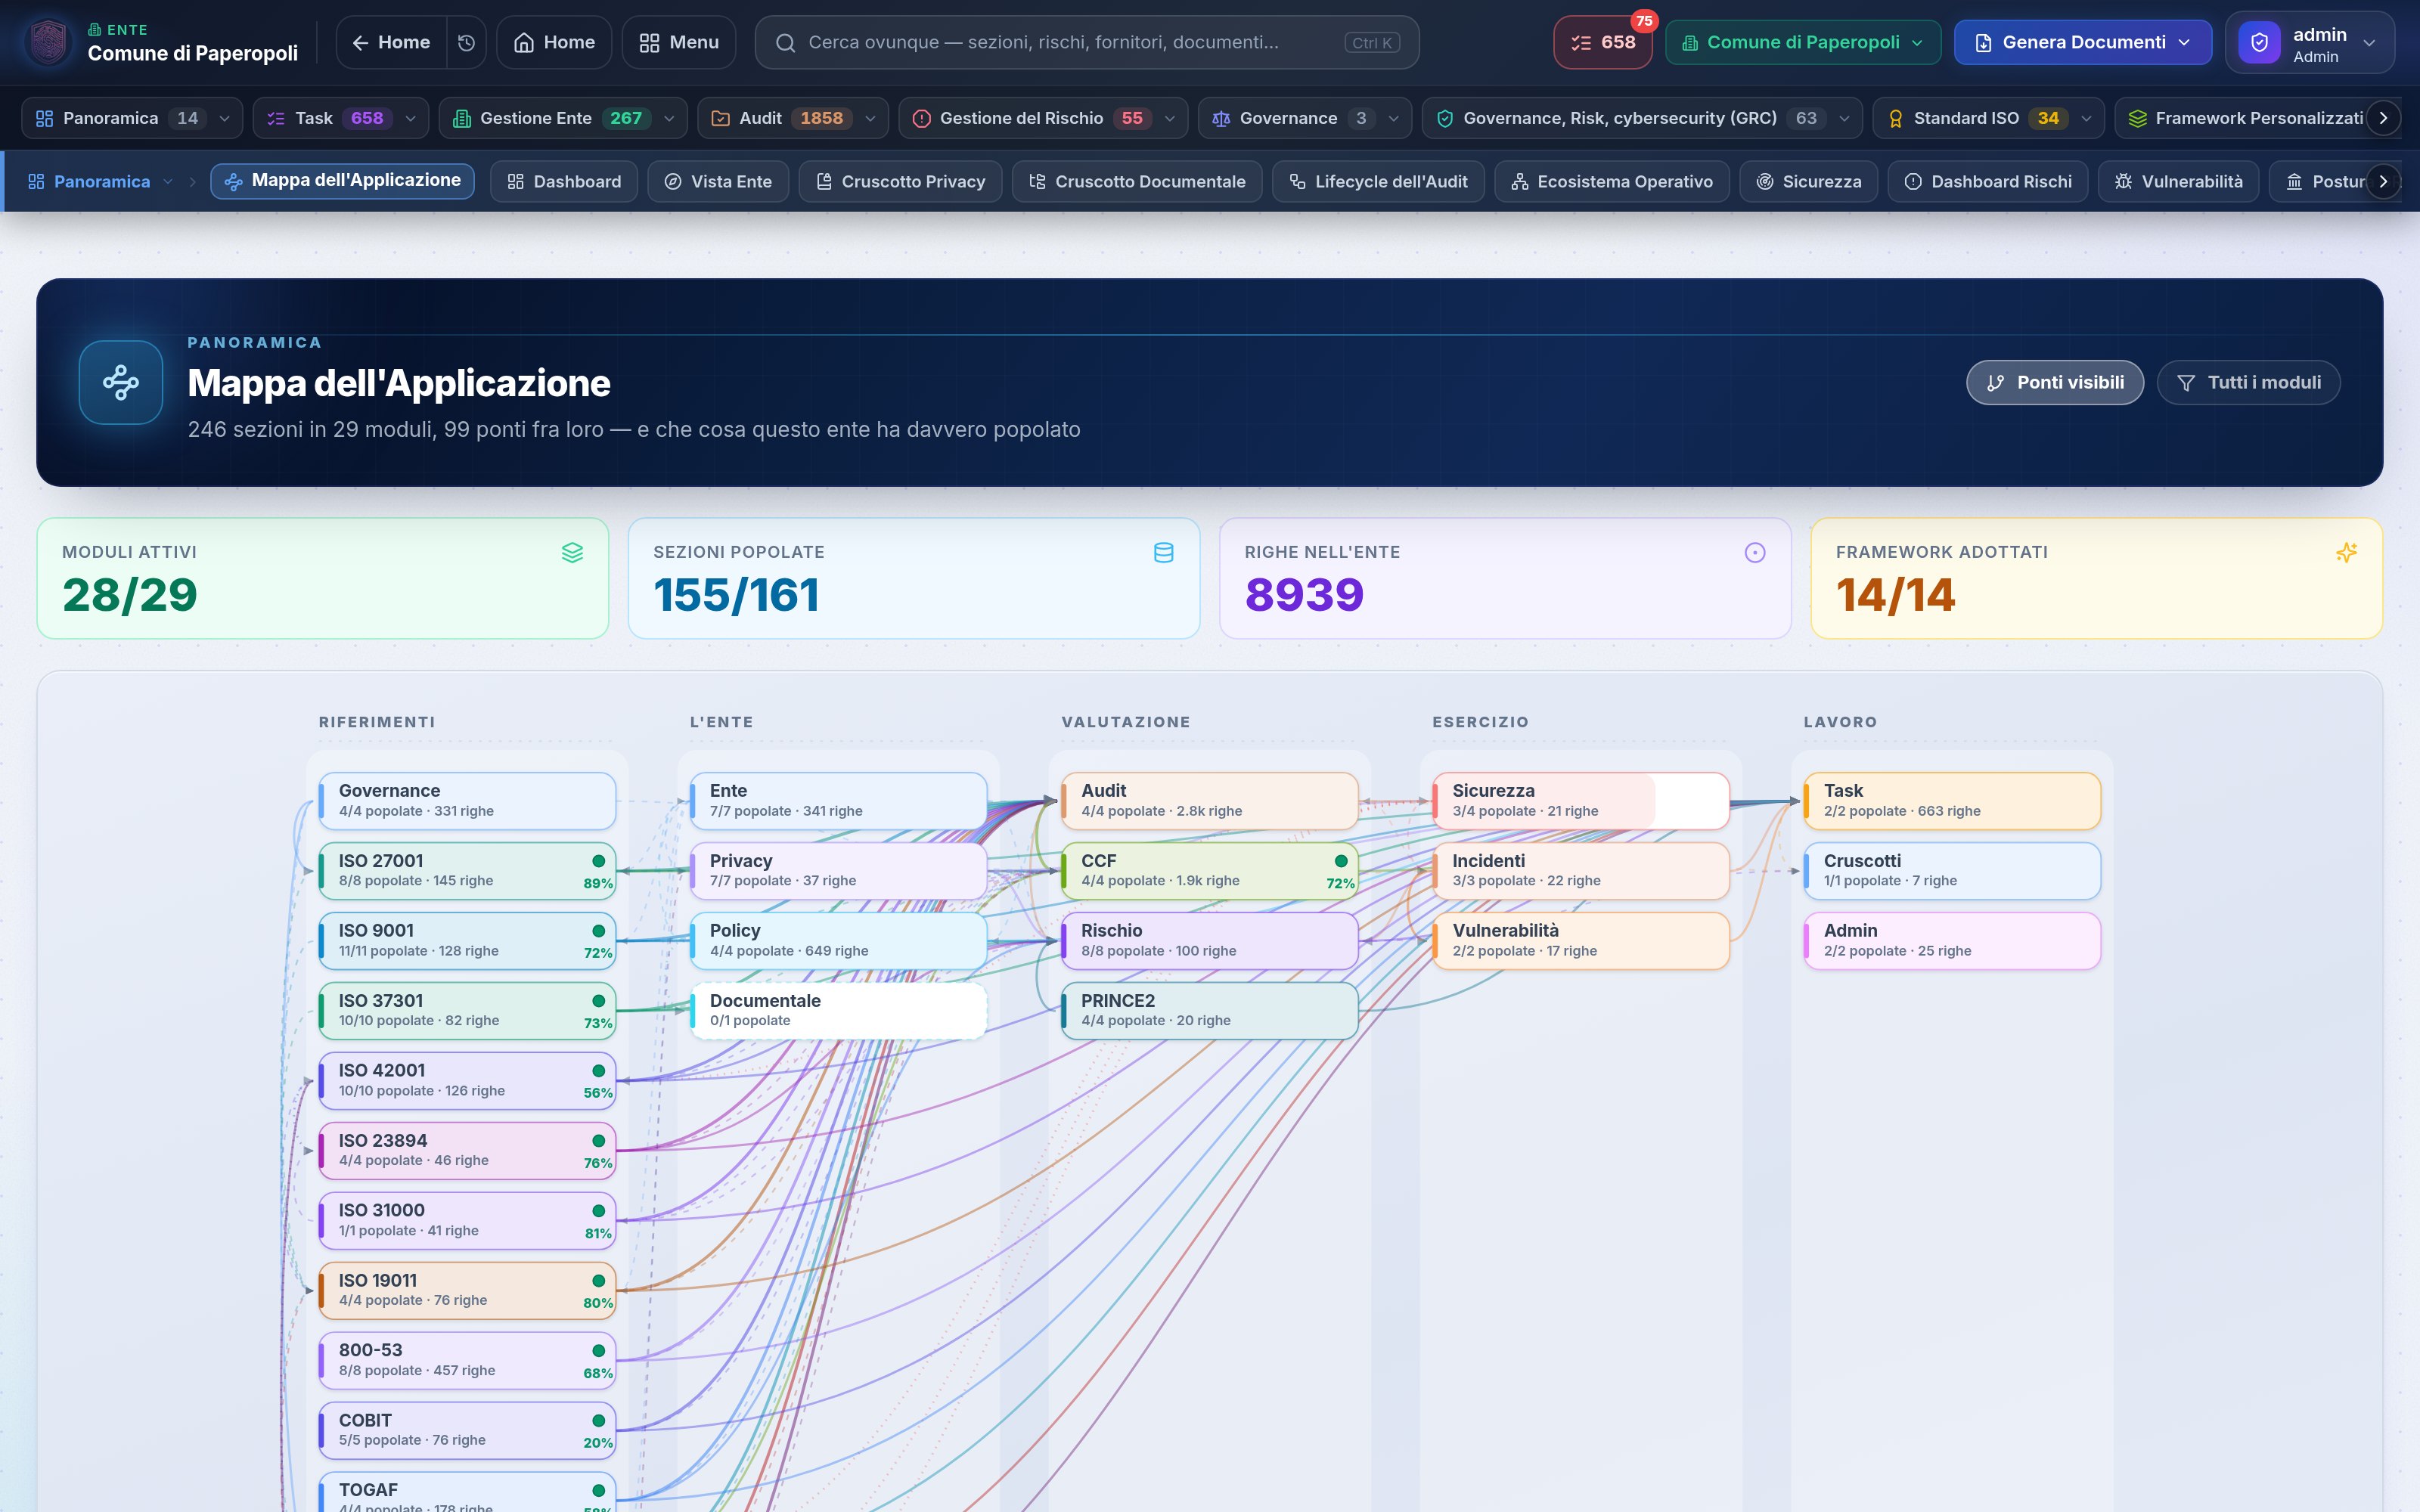Click the database icon on Sezioni Popolate
Screen dimensions: 2420x1512
click(1164, 552)
